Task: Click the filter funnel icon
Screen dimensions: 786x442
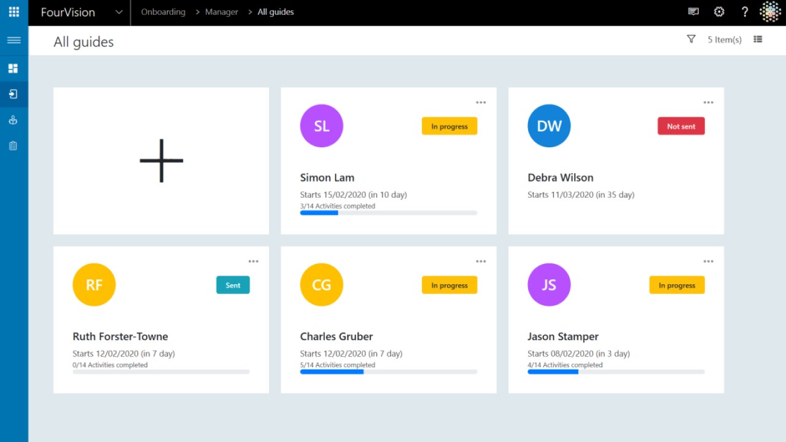Action: (691, 39)
